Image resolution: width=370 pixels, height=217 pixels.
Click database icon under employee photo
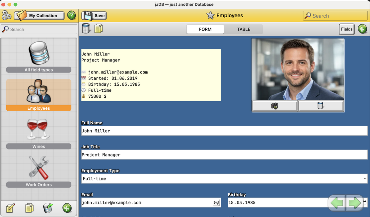click(321, 106)
